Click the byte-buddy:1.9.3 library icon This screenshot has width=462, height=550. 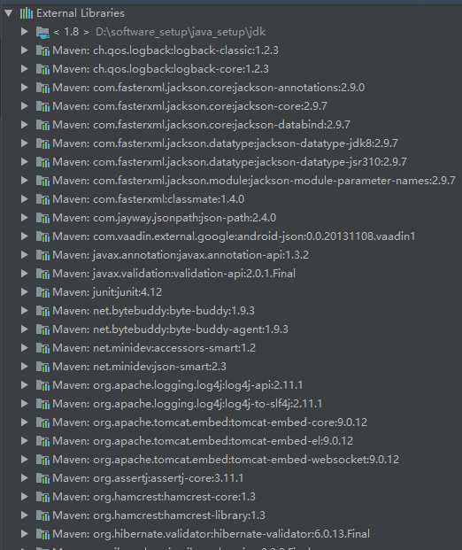point(42,311)
